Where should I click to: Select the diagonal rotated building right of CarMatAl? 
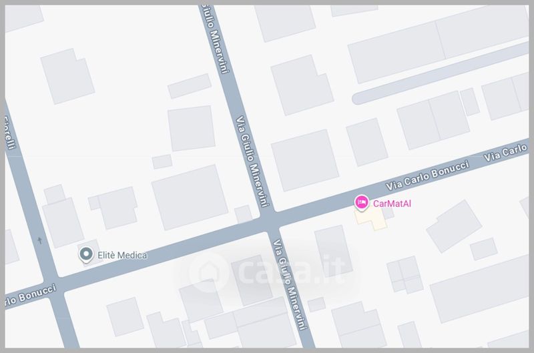454,226
